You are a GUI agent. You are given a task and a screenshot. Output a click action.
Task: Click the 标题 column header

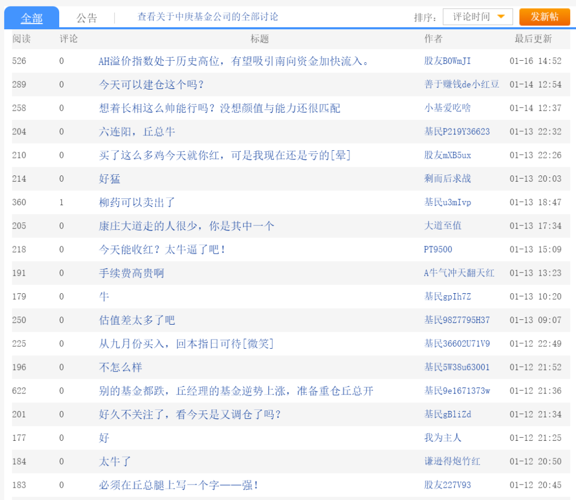tap(260, 38)
